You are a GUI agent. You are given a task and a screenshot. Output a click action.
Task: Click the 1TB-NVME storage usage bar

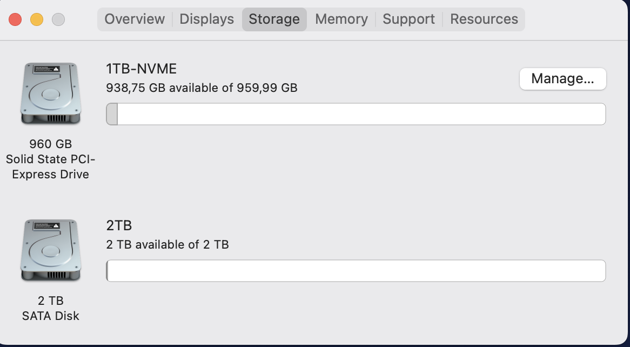[x=356, y=114]
